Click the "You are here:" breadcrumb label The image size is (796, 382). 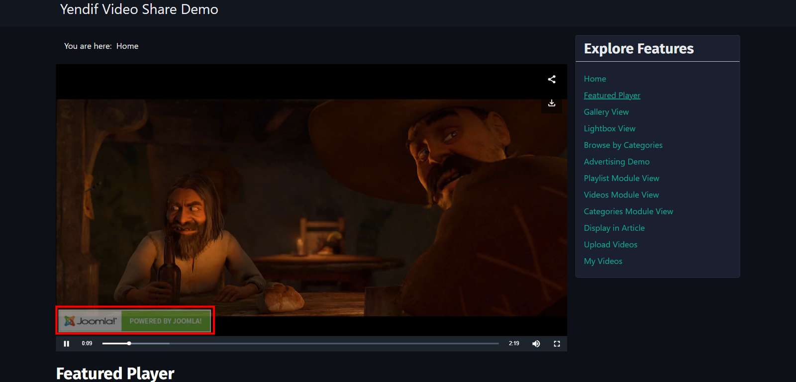pyautogui.click(x=88, y=46)
